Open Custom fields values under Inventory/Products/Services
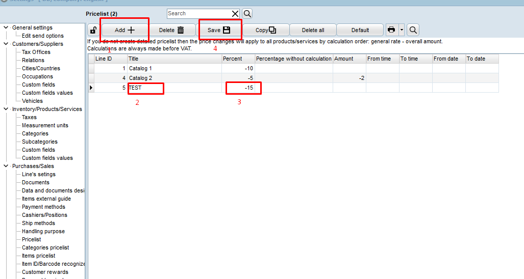524x279 pixels. [47, 158]
